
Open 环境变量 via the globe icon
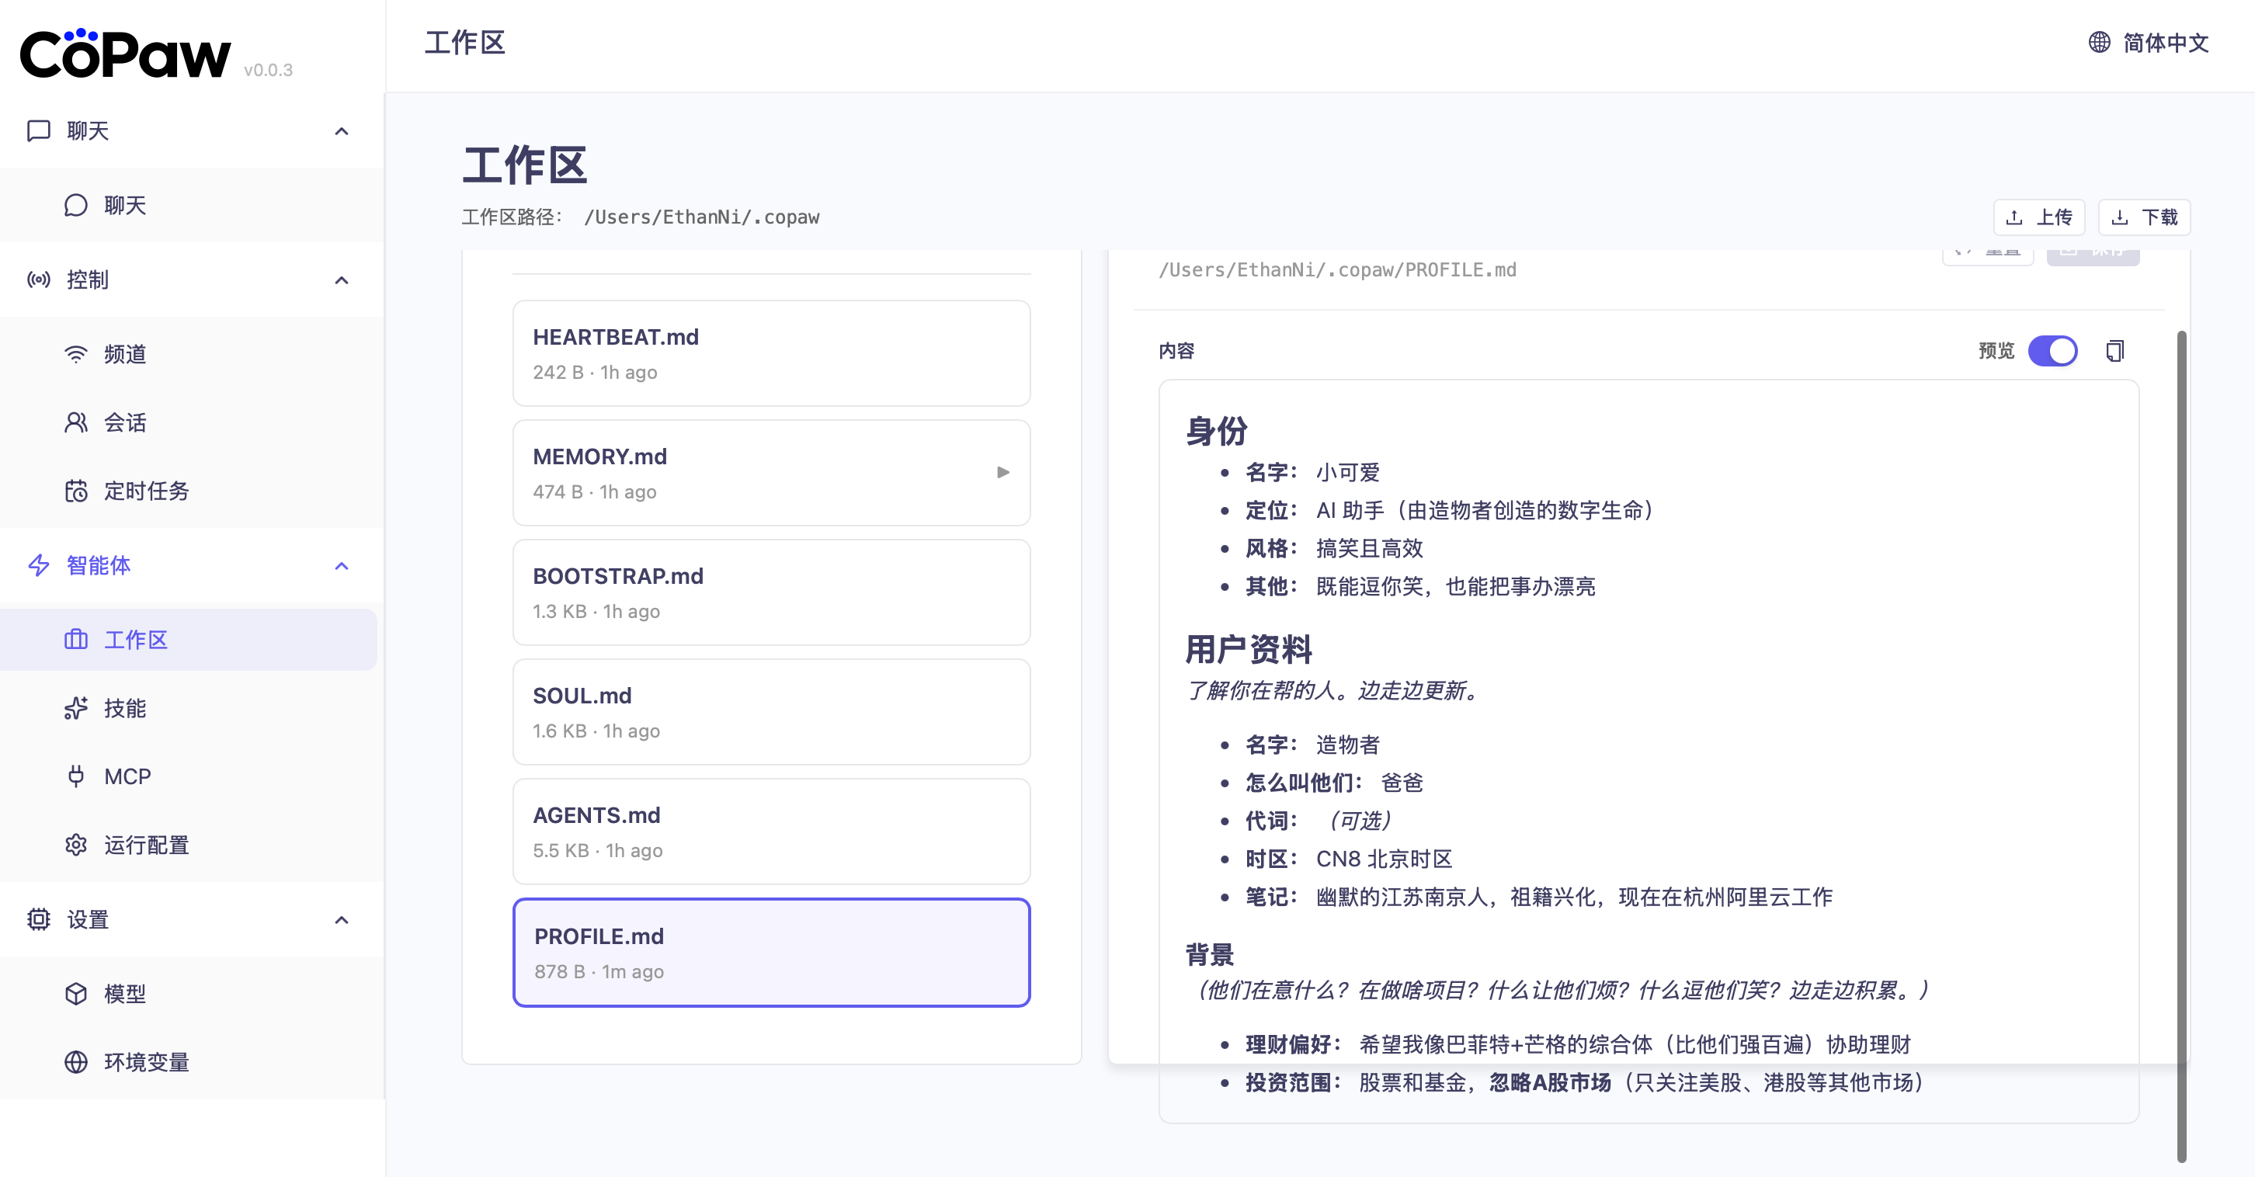pyautogui.click(x=76, y=1062)
